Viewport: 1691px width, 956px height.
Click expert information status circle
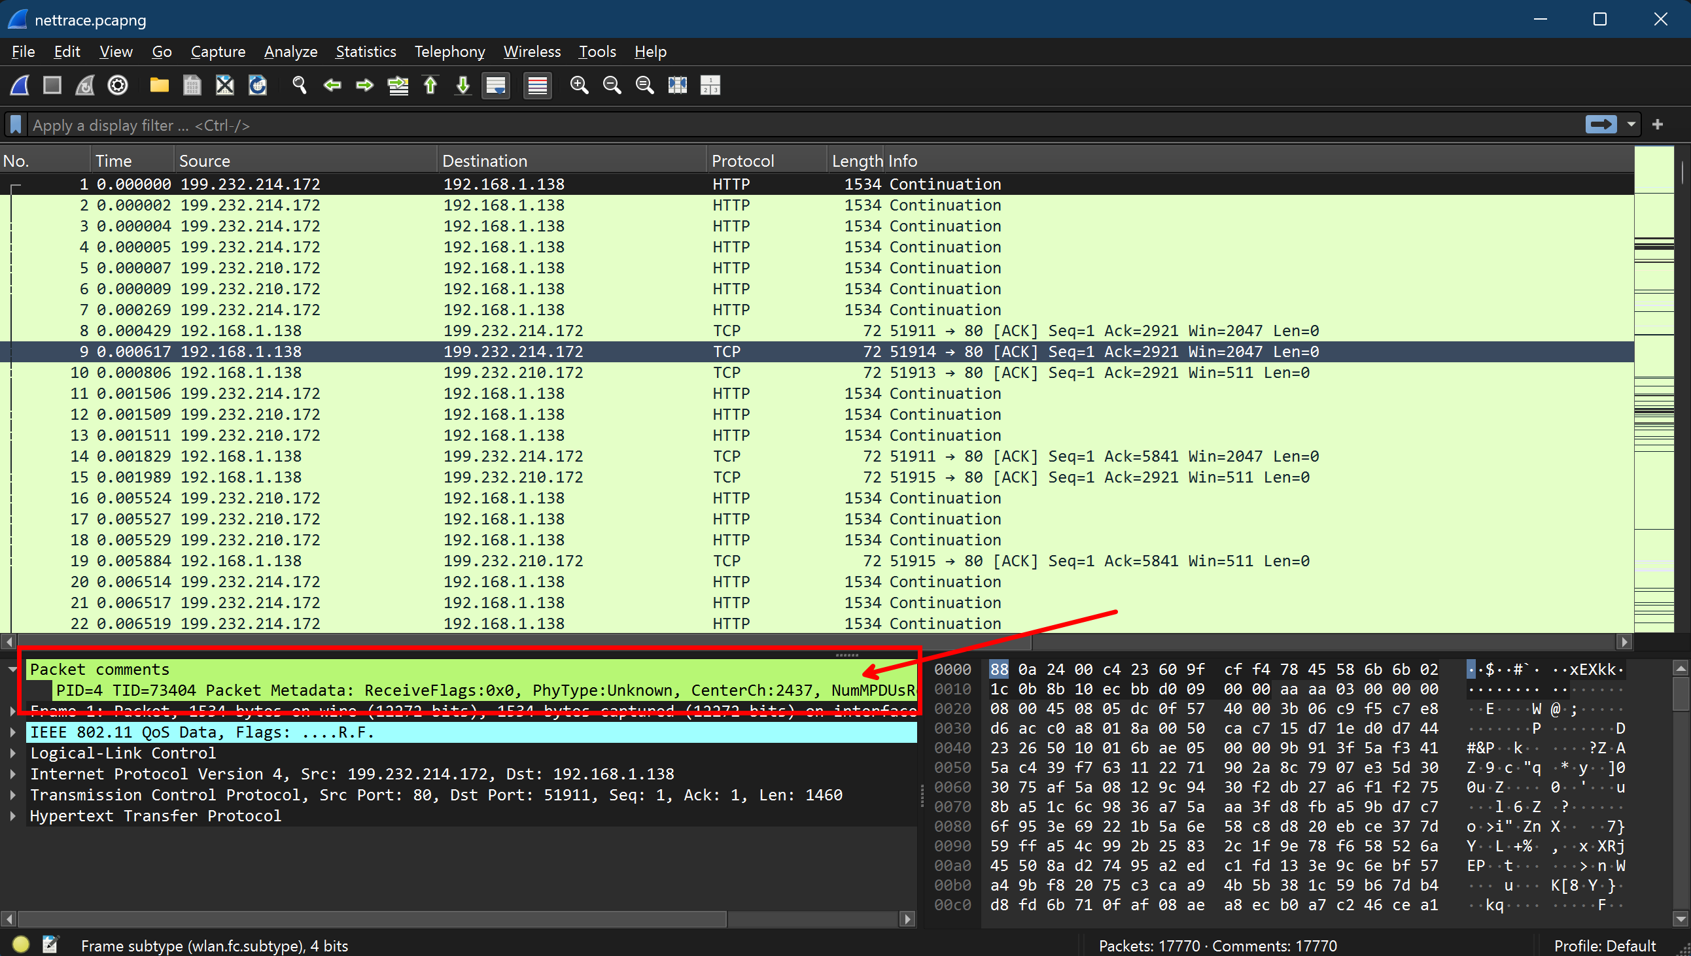20,944
